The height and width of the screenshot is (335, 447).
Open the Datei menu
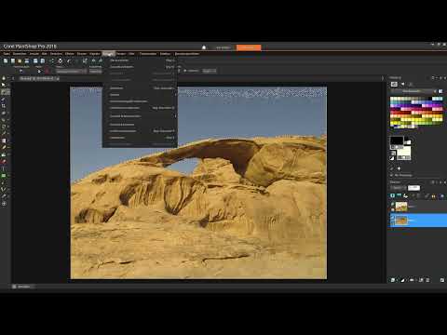tap(7, 54)
